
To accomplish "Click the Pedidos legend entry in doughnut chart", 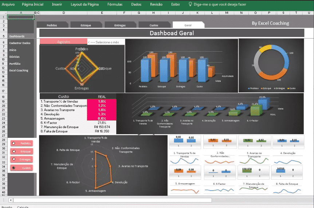I will [253, 88].
